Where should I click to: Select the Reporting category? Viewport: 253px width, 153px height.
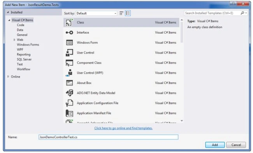(24, 55)
